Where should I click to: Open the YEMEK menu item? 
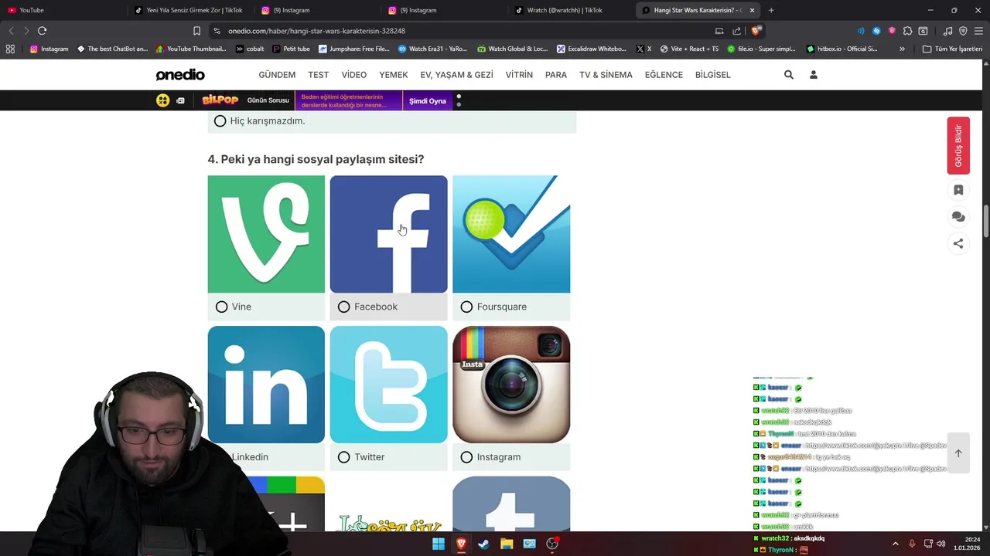[x=394, y=75]
